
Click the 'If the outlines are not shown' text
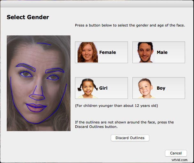pos(124,124)
